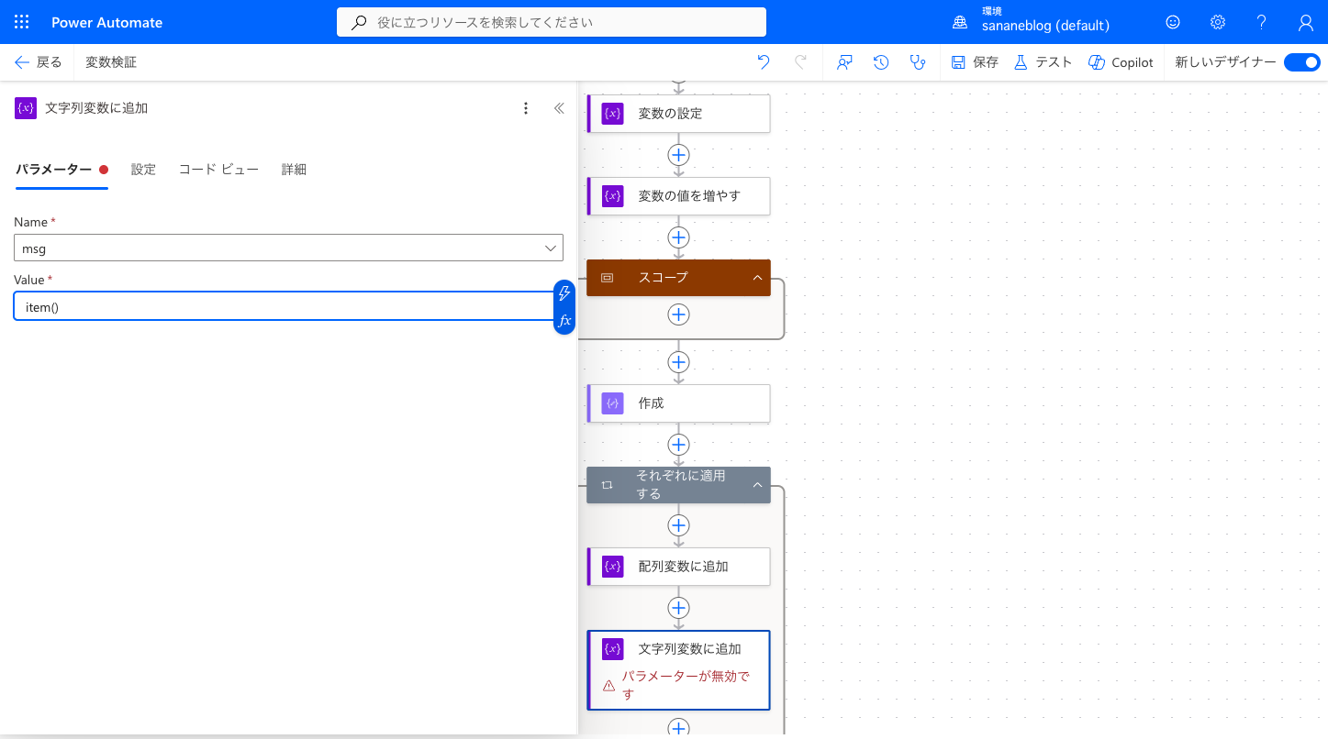Open the app launcher waffle icon
1328x739 pixels.
(x=22, y=22)
